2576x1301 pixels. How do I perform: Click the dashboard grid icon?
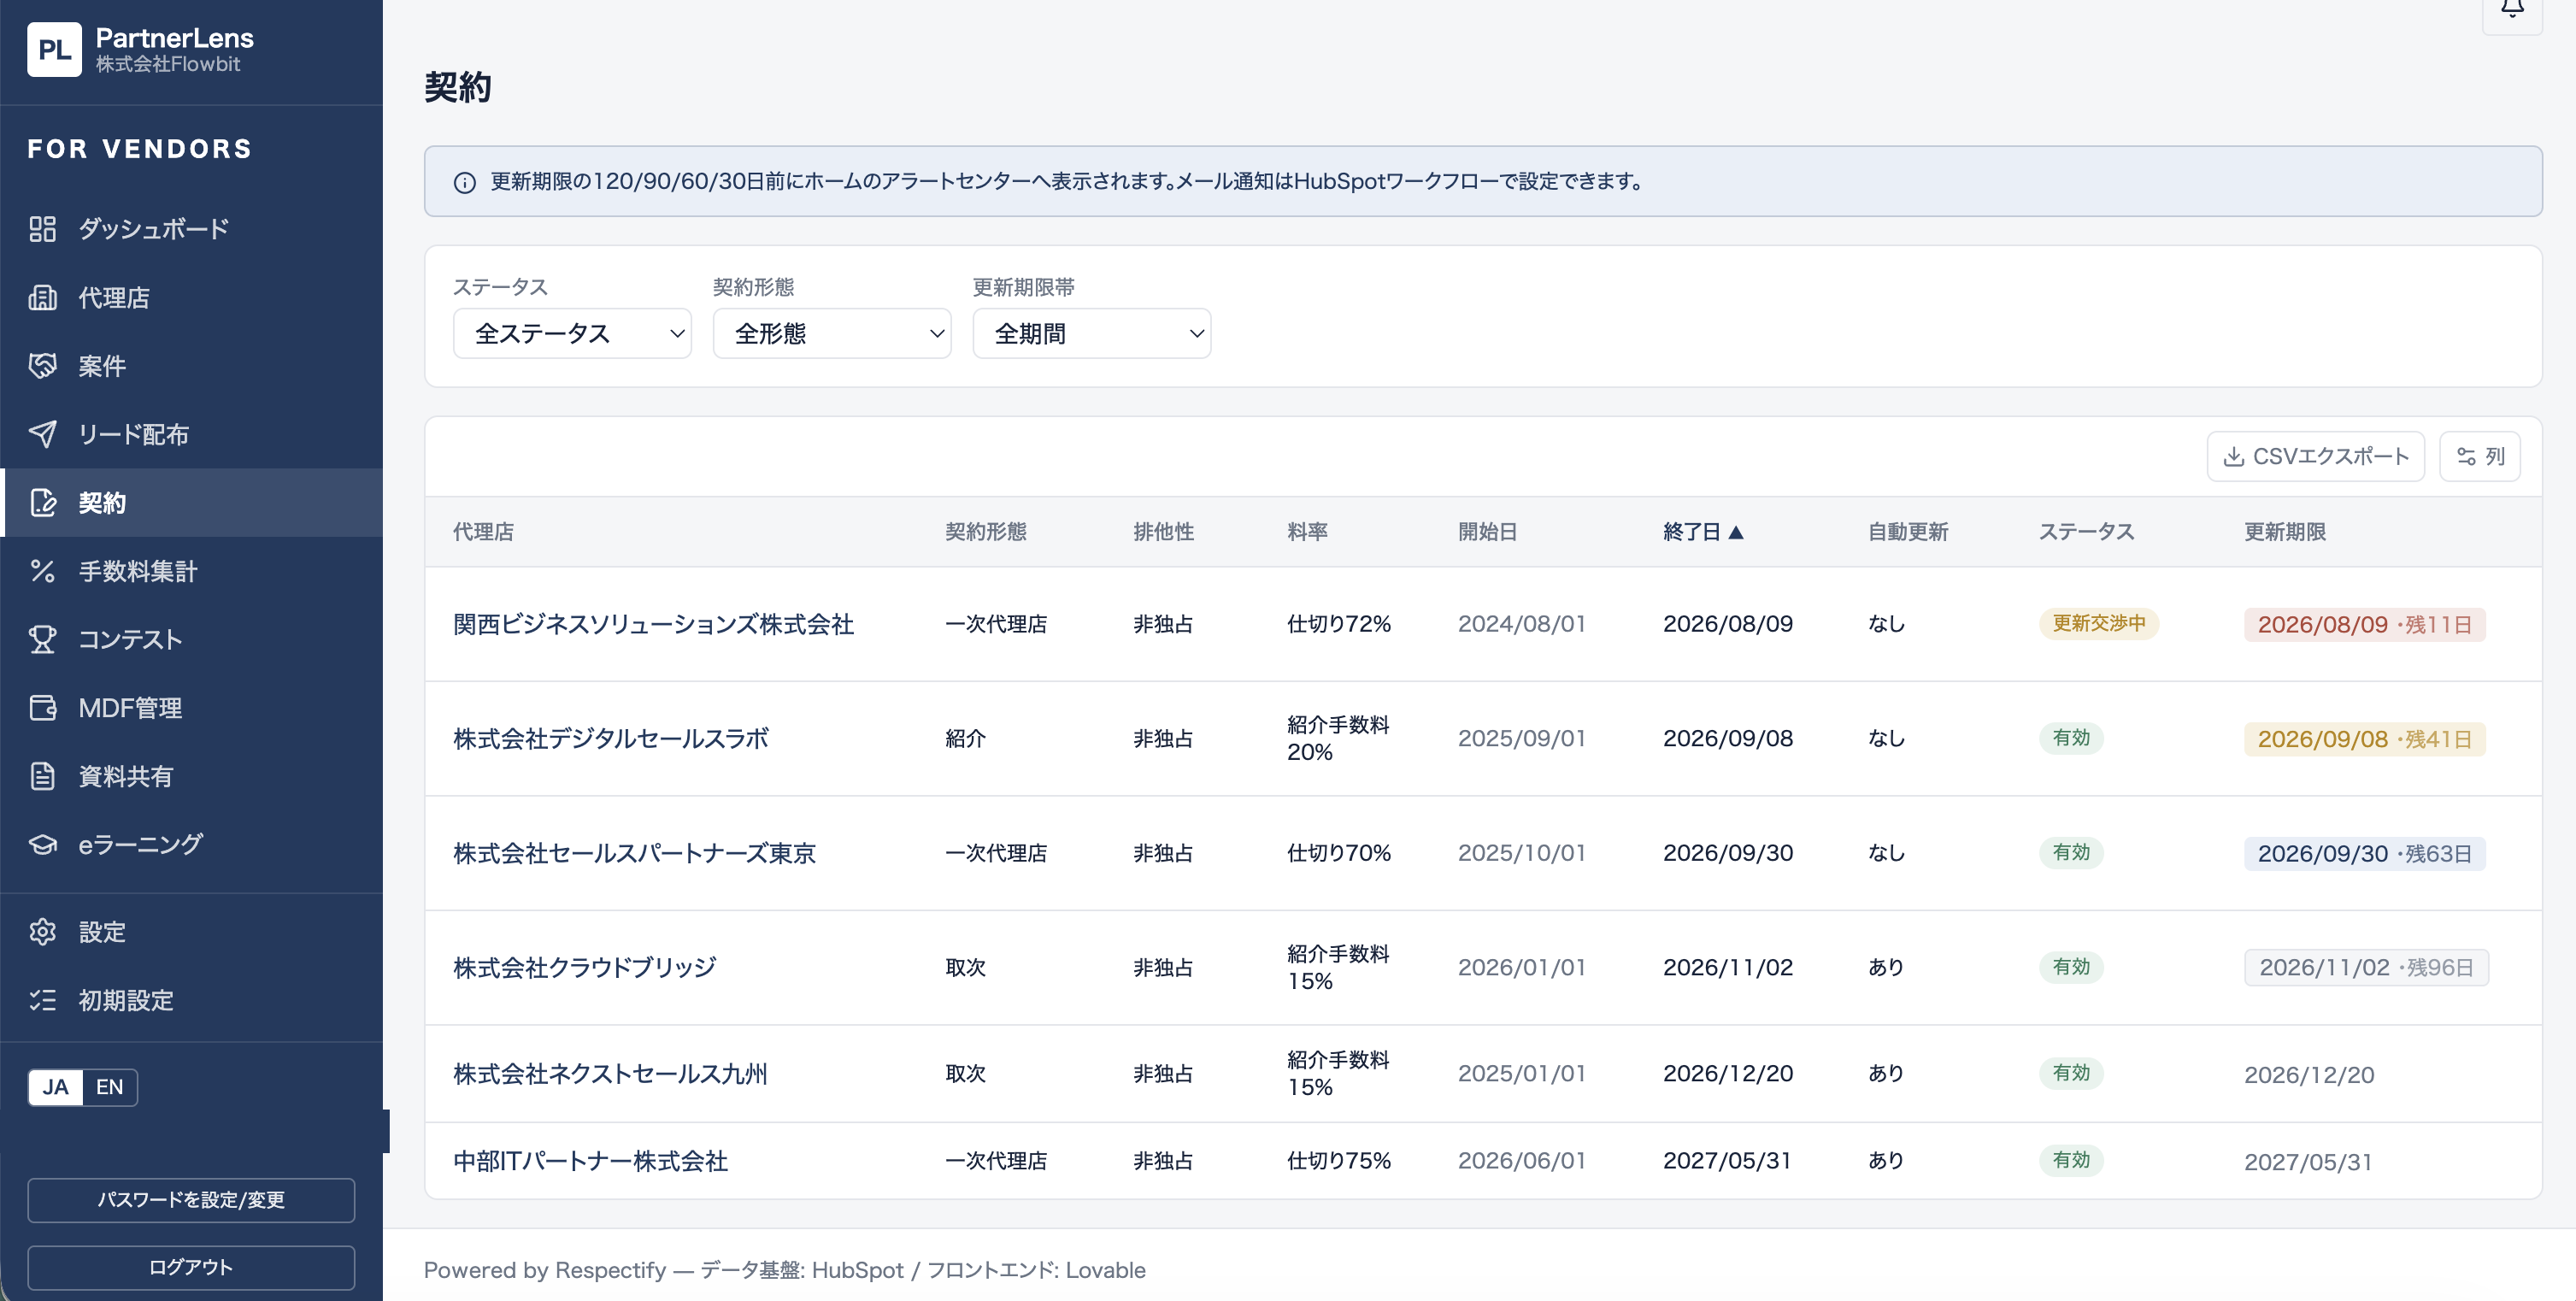42,229
